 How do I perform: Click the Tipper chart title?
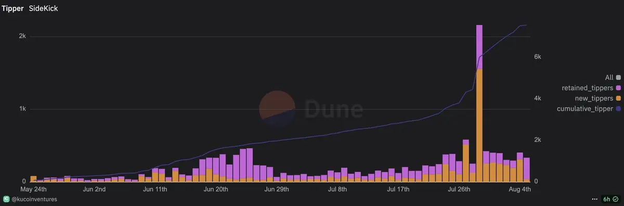[x=12, y=9]
